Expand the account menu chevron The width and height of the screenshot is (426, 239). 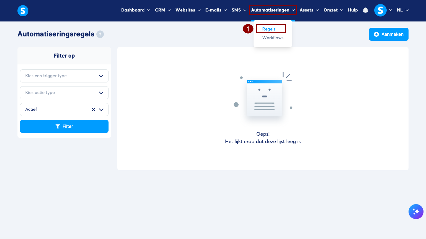pos(390,10)
